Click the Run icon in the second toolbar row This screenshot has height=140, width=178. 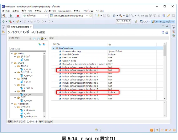(10, 21)
